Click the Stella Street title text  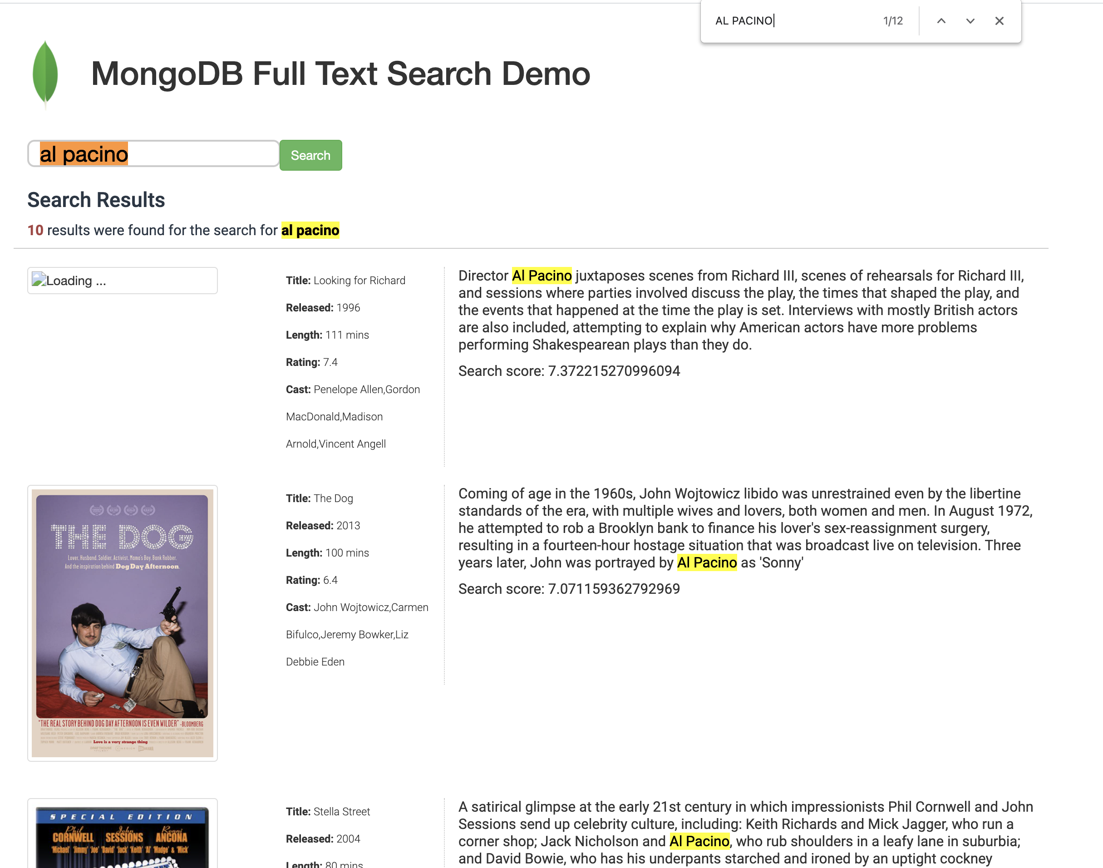pos(341,811)
